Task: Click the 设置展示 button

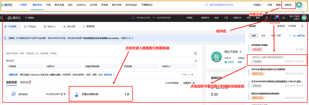Action: (x=188, y=83)
